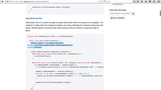Copy the wiki clone URL to clipboard
This screenshot has height=90, width=161.
pyautogui.click(x=133, y=13)
